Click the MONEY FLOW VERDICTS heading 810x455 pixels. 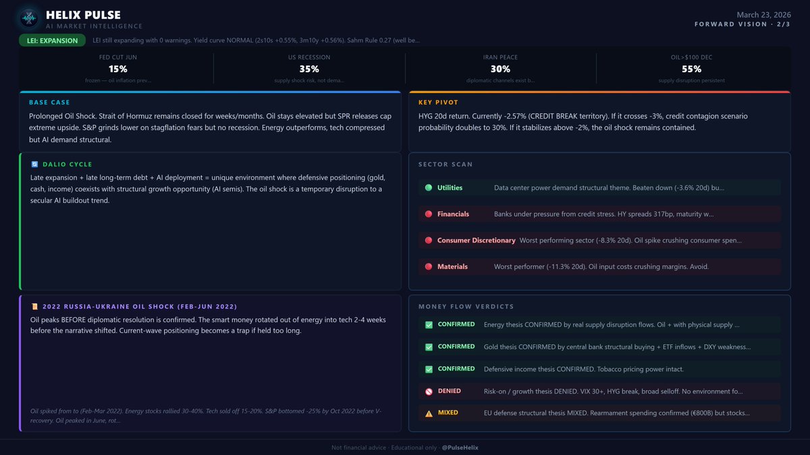click(x=466, y=307)
